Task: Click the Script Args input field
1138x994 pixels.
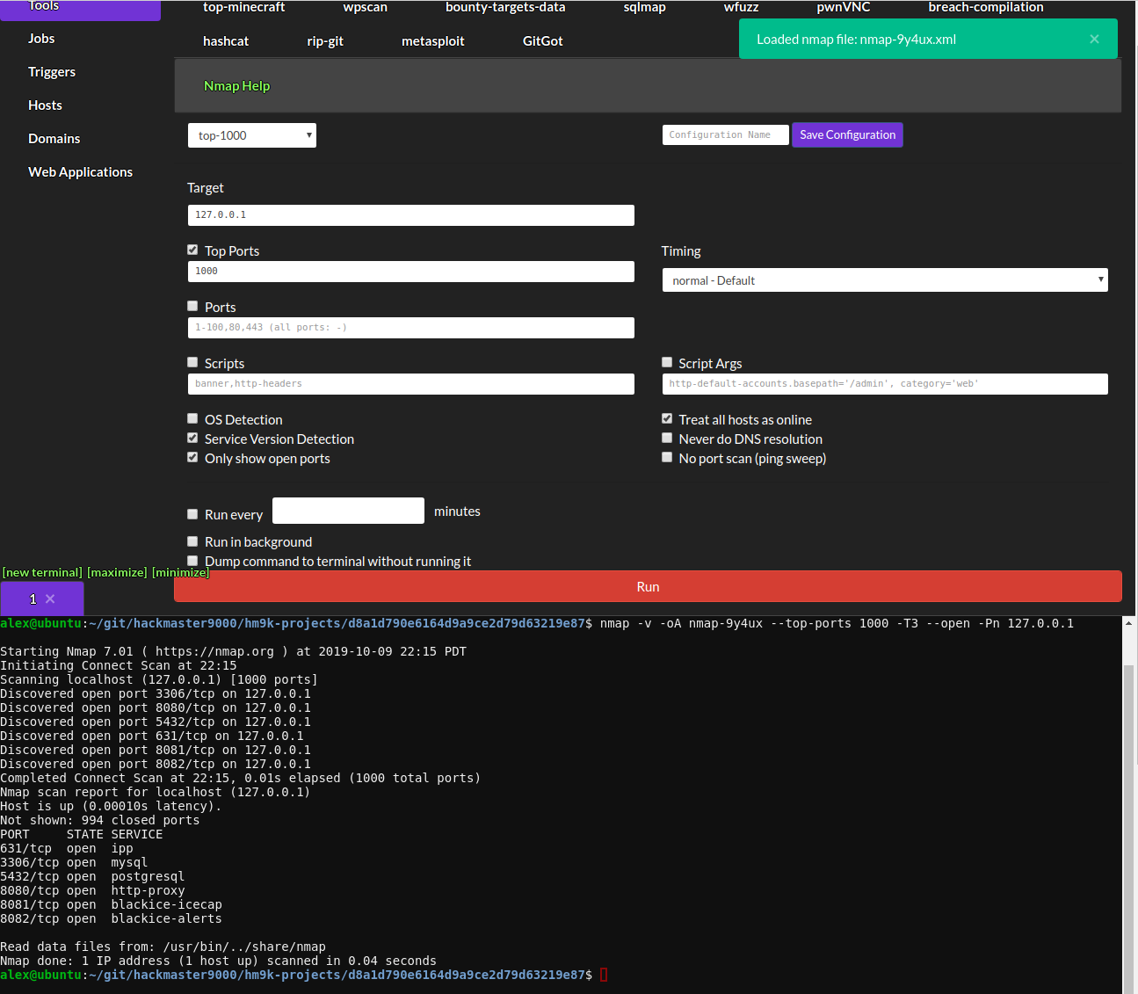Action: tap(885, 383)
